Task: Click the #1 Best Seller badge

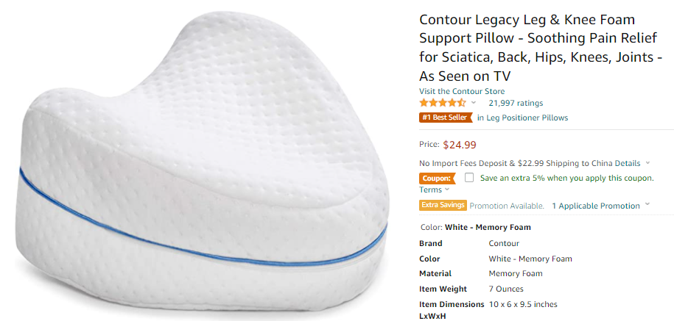Action: (446, 118)
